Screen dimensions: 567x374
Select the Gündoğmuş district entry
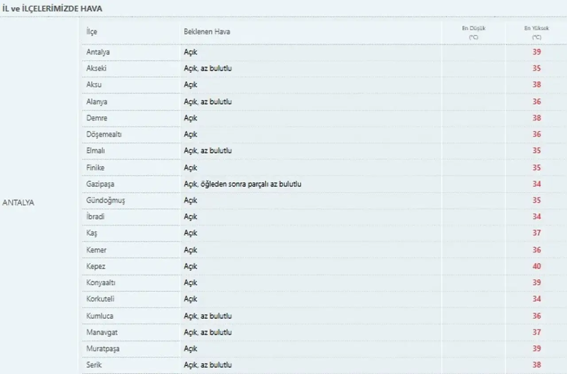coord(105,201)
